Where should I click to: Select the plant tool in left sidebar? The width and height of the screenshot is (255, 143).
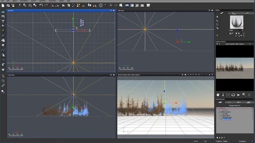coord(3,31)
